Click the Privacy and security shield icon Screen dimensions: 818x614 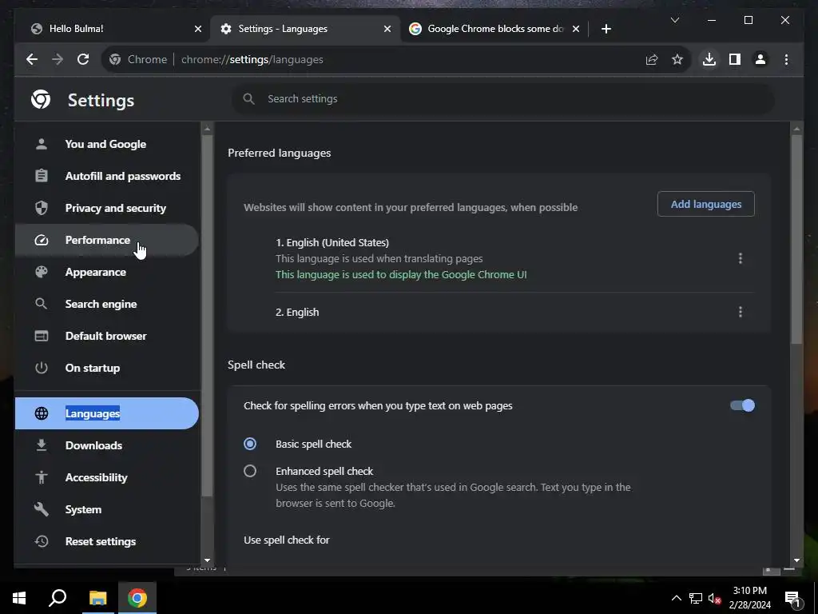point(42,208)
